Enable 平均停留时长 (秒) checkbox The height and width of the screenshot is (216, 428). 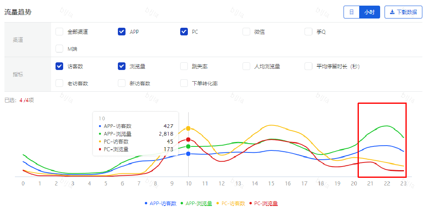click(x=309, y=66)
